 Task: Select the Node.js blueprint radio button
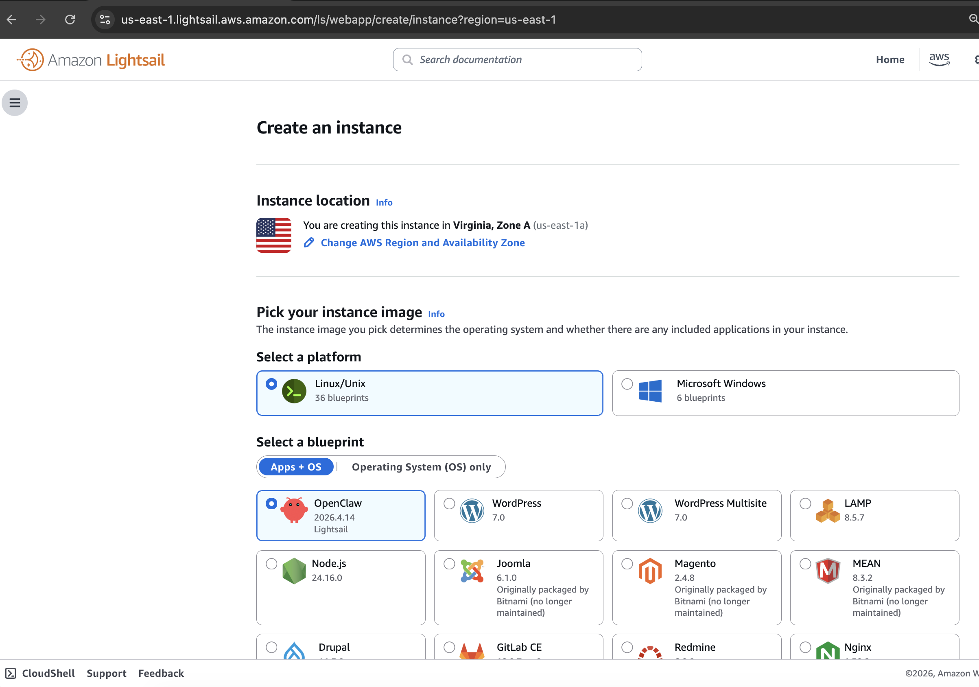pos(271,564)
